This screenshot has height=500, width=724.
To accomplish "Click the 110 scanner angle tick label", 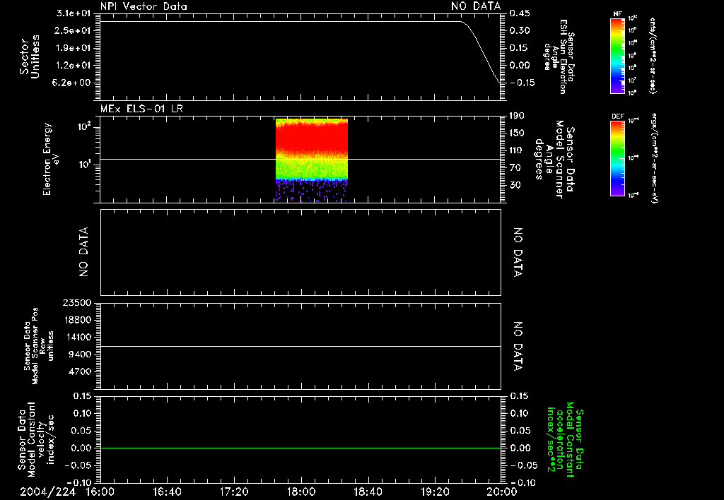I will pyautogui.click(x=517, y=150).
